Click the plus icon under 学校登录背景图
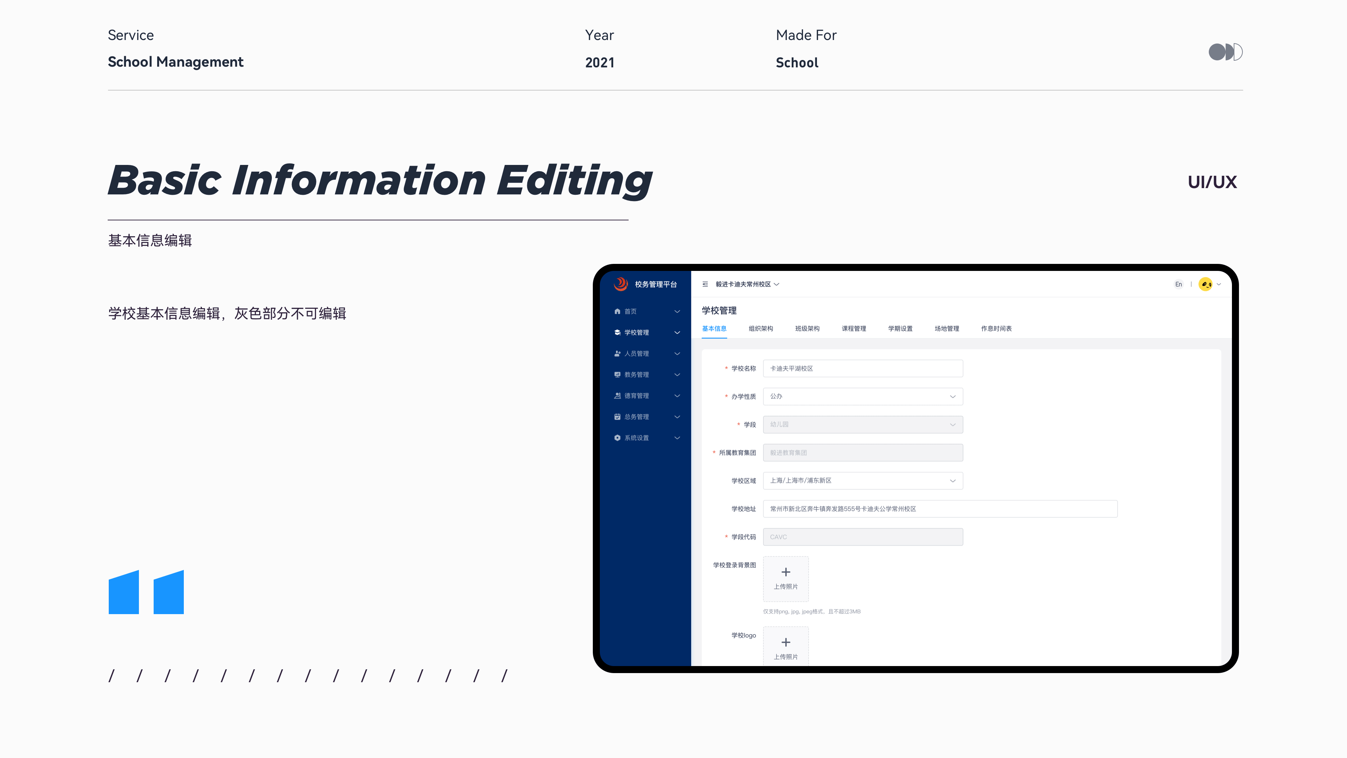This screenshot has width=1347, height=758. point(785,572)
